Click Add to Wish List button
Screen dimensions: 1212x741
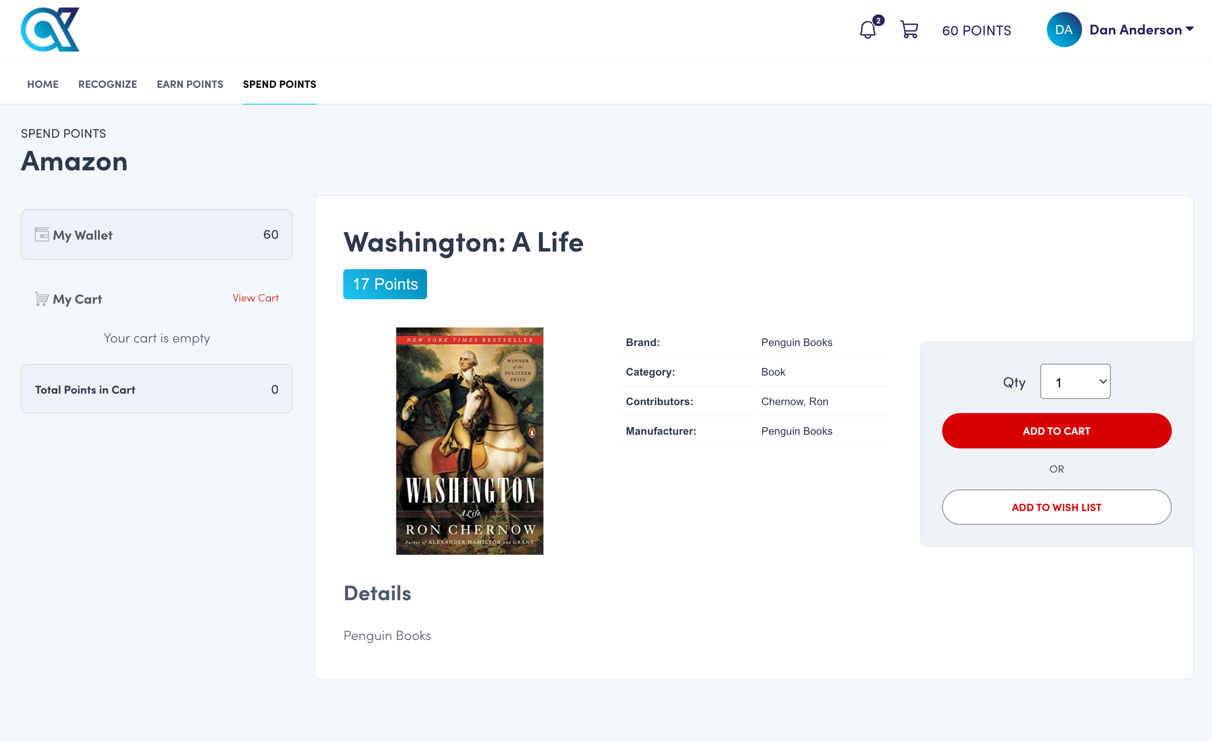[x=1056, y=507]
